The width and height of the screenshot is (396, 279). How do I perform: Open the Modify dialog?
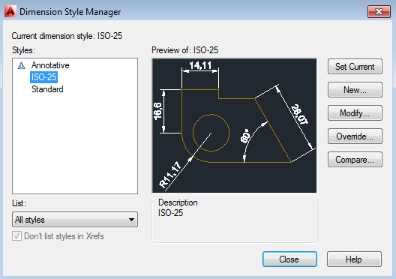(355, 112)
